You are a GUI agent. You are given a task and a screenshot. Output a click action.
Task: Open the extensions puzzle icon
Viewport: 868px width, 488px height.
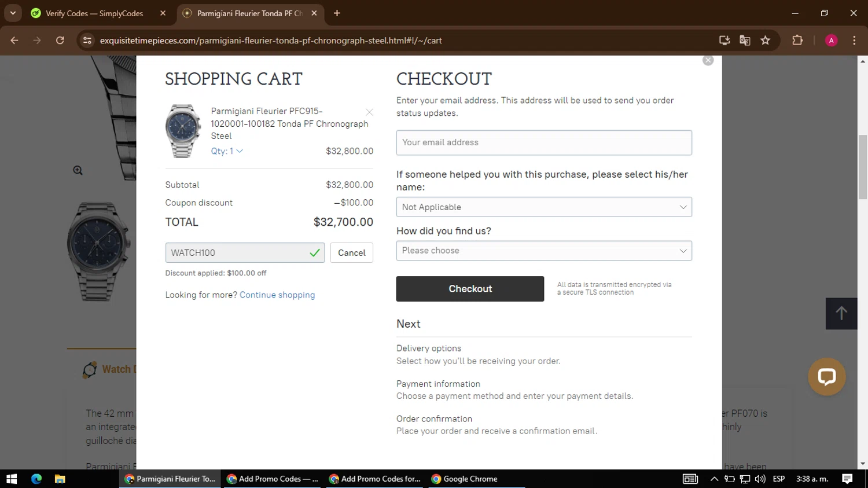[797, 41]
